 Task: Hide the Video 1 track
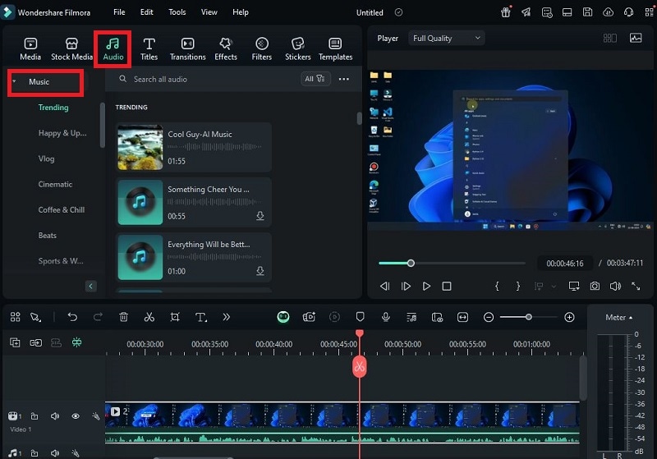point(76,415)
